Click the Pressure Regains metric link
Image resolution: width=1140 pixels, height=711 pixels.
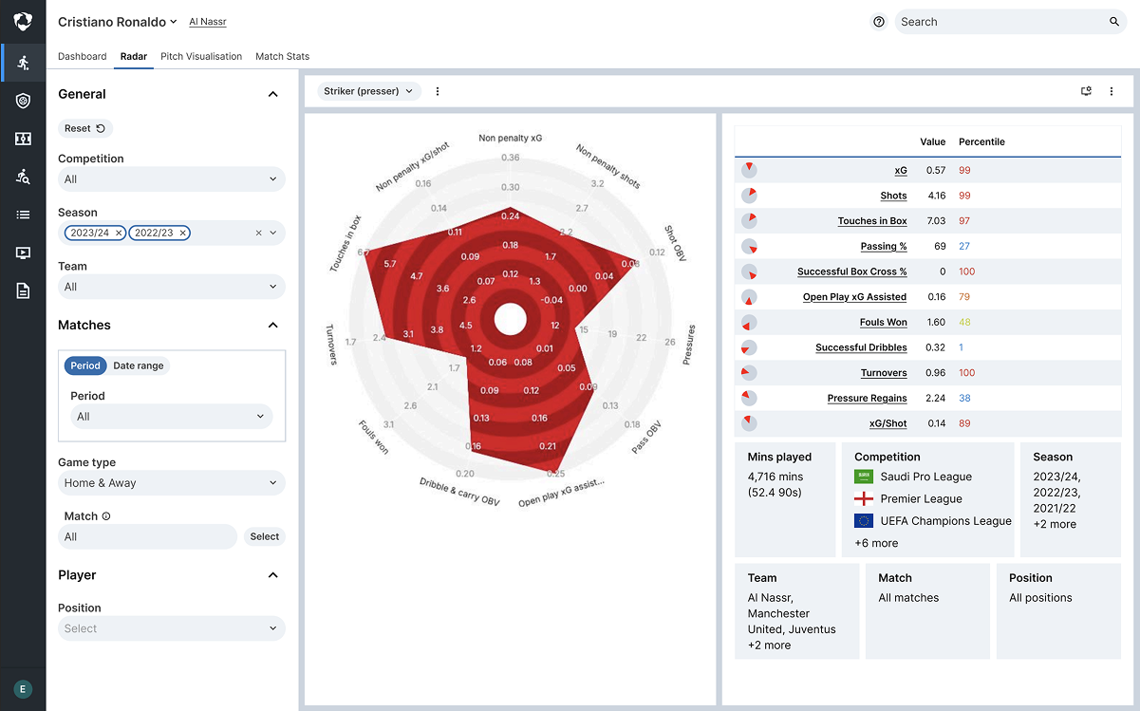(x=868, y=399)
